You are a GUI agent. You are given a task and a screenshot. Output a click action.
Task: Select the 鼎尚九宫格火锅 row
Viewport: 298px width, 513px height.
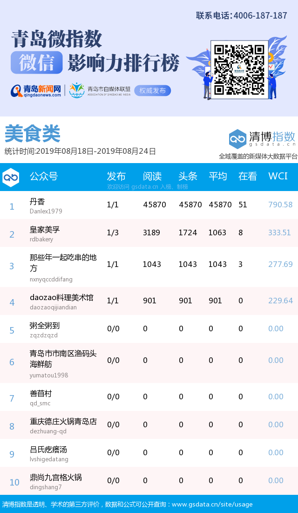pyautogui.click(x=56, y=477)
